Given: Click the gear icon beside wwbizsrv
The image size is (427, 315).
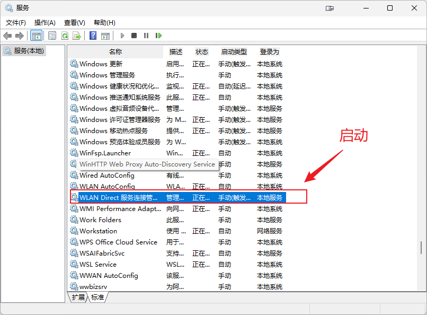Looking at the screenshot, I should pyautogui.click(x=74, y=286).
